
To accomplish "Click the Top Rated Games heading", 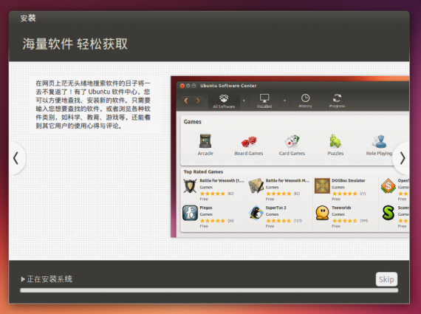I will pyautogui.click(x=203, y=172).
